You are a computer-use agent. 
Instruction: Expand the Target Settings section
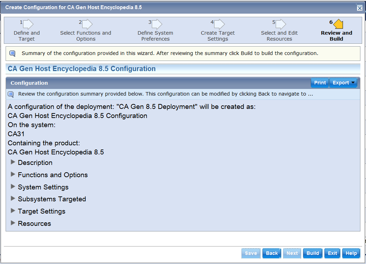point(13,211)
